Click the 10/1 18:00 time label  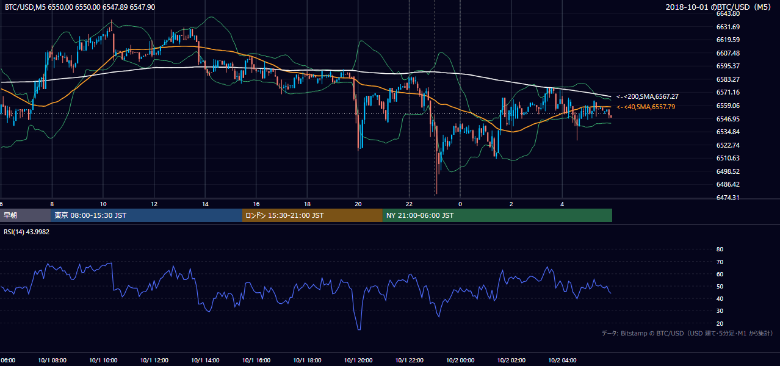point(307,360)
